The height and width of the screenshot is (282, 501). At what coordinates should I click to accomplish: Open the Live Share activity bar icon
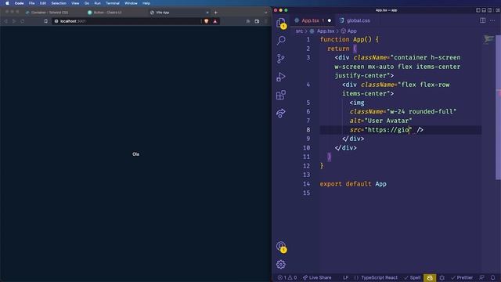(x=281, y=113)
